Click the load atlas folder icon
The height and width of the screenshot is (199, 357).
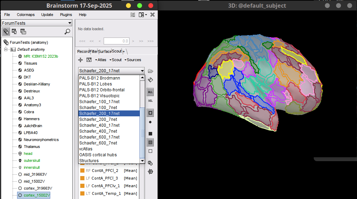click(150, 71)
